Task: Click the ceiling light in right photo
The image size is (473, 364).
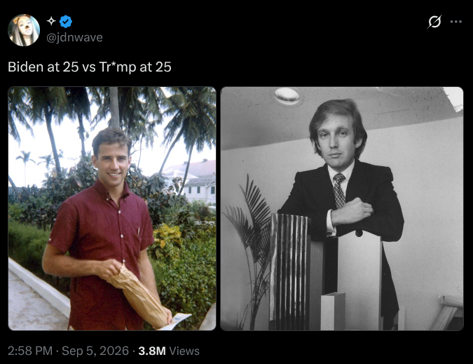Action: click(x=287, y=95)
